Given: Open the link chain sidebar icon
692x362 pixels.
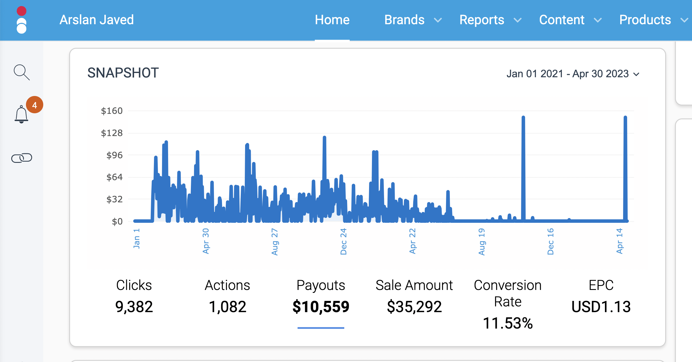Looking at the screenshot, I should (x=22, y=158).
